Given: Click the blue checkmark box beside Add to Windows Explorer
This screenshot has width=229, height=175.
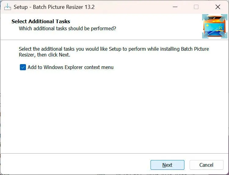Looking at the screenshot, I should [x=23, y=67].
